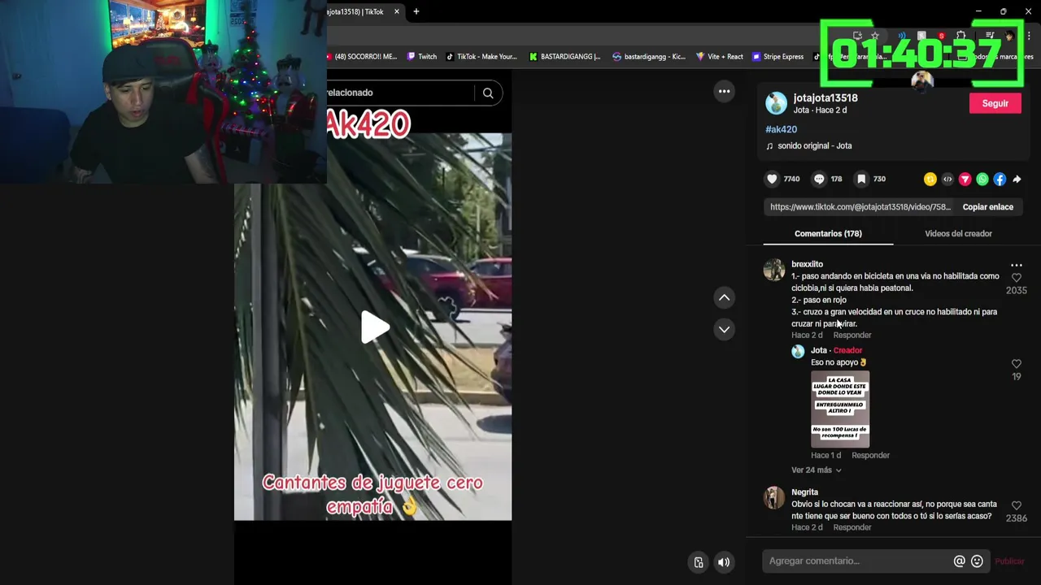Open the BASTARDIGANGG Kick bookmark
Image resolution: width=1041 pixels, height=585 pixels.
564,57
